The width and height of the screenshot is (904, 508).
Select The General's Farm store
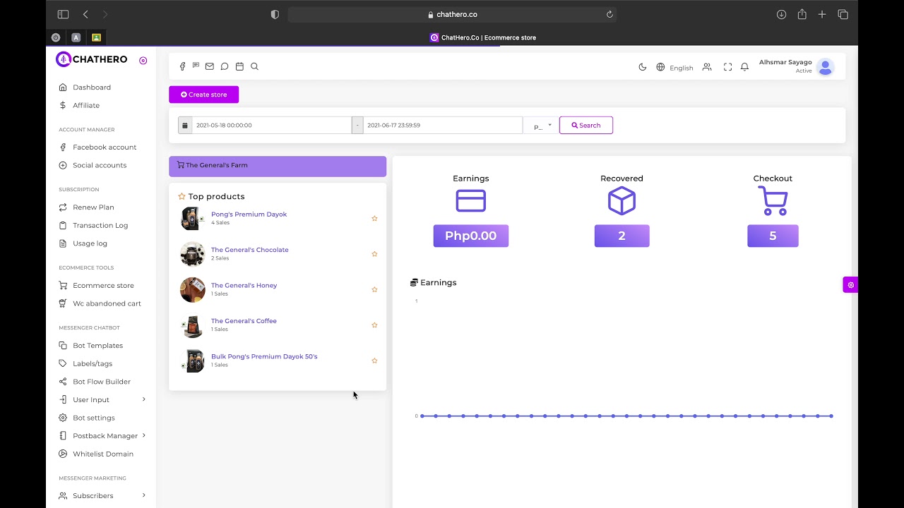click(x=278, y=166)
